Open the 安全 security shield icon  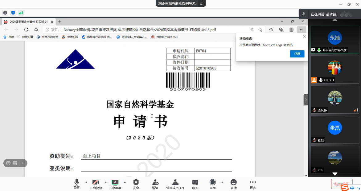click(x=136, y=184)
